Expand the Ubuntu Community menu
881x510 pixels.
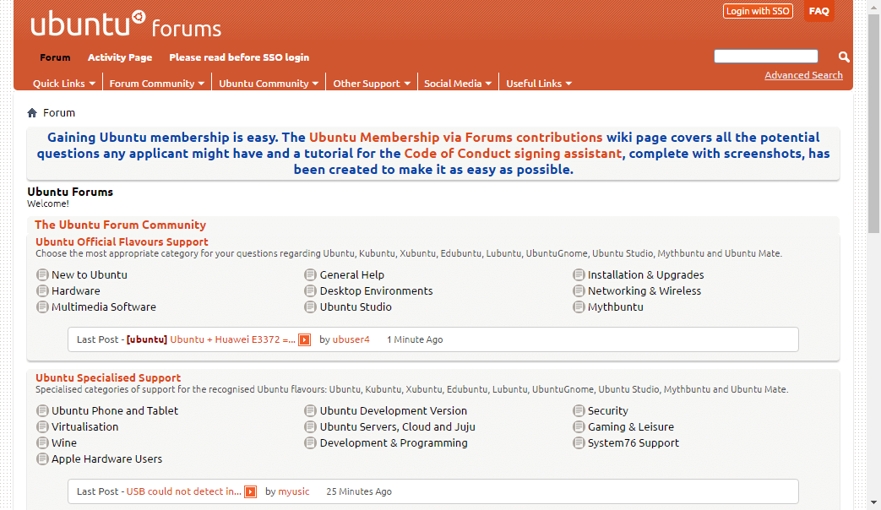pyautogui.click(x=269, y=83)
